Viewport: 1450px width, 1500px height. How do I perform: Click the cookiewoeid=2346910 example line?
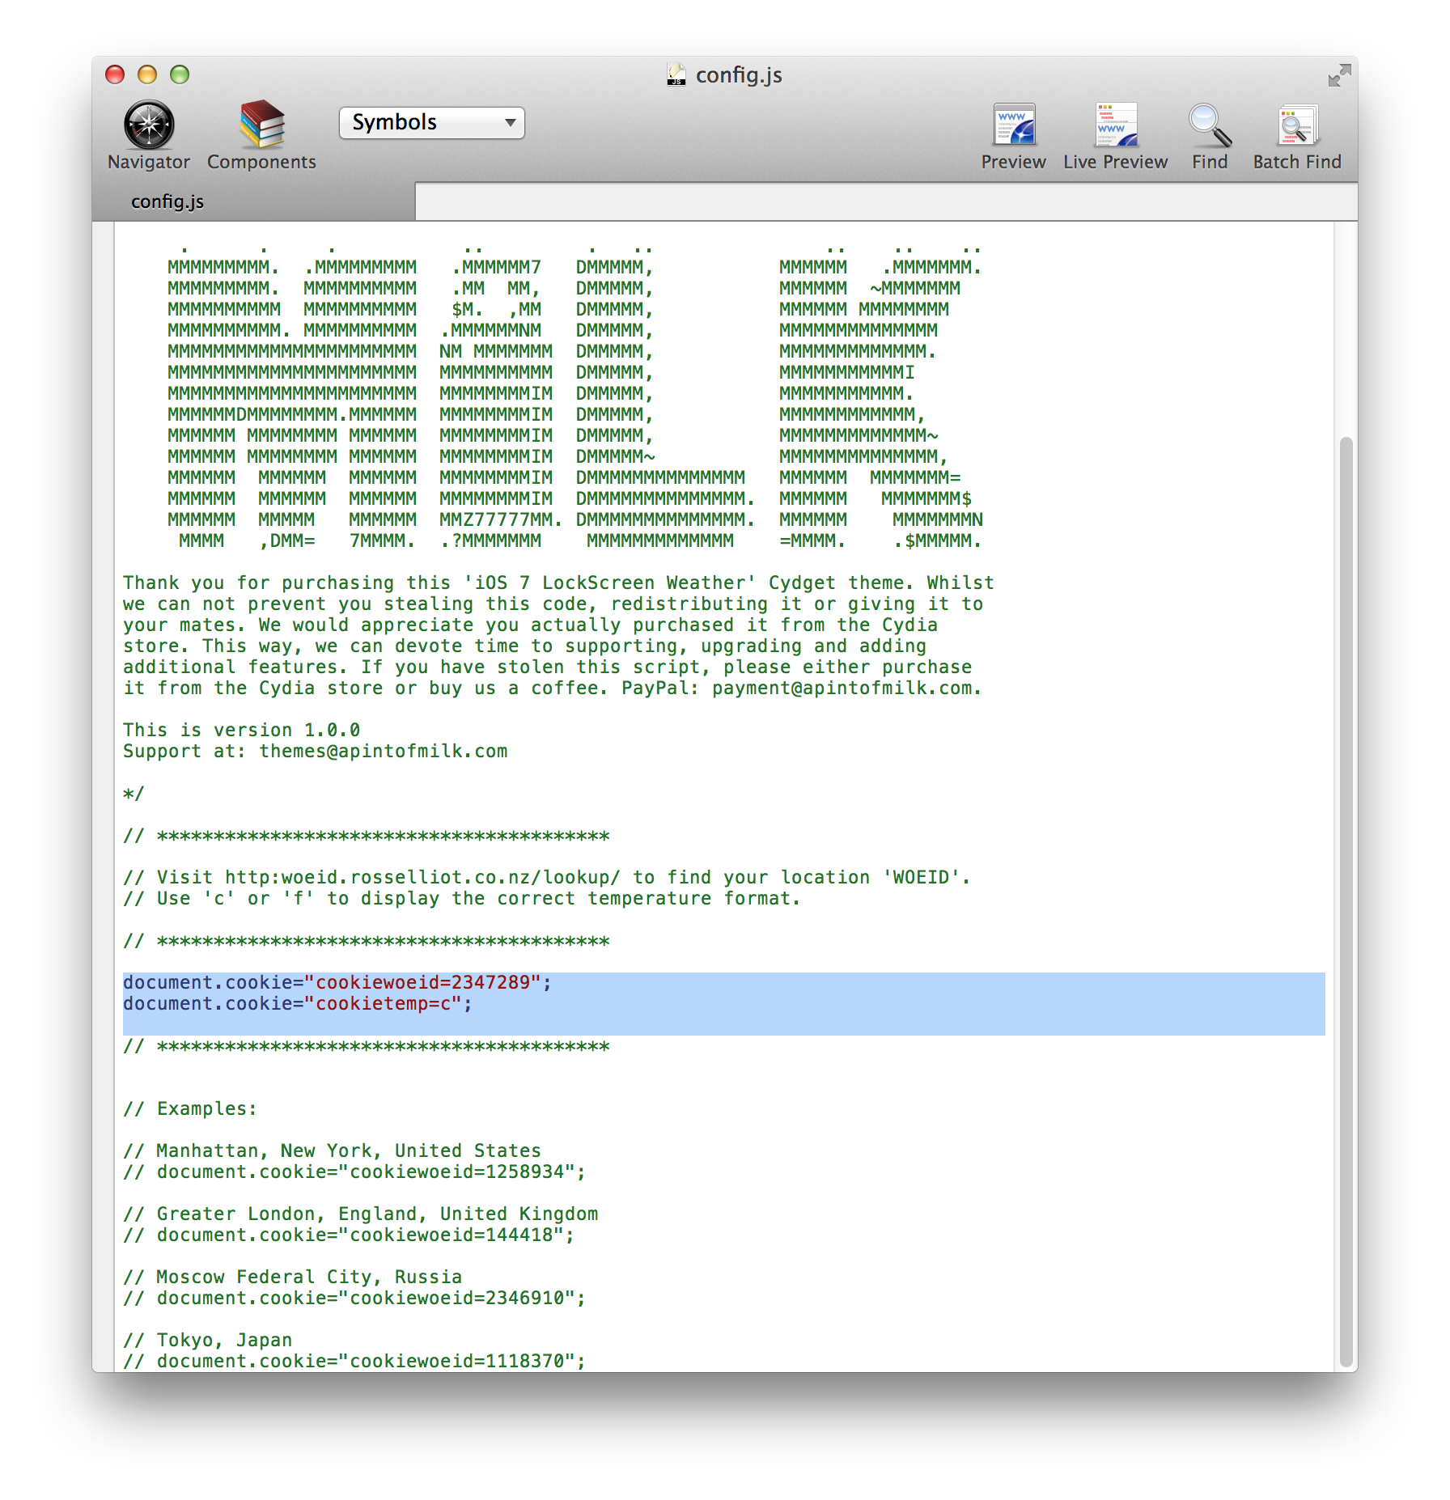pos(354,1298)
